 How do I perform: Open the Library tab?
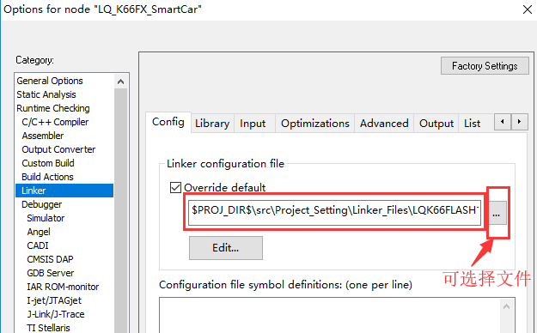point(212,124)
